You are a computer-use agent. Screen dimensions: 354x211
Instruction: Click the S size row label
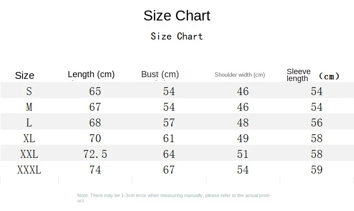[29, 91]
